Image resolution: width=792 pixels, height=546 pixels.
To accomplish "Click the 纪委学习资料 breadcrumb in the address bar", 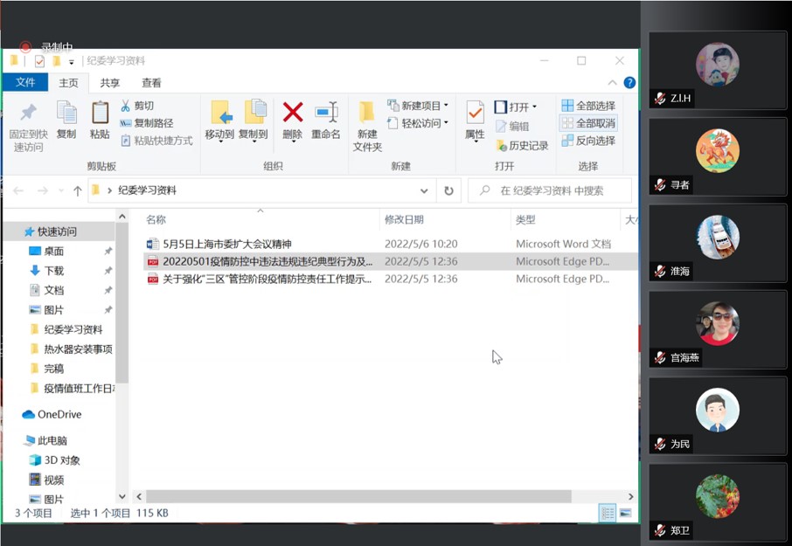I will 147,190.
